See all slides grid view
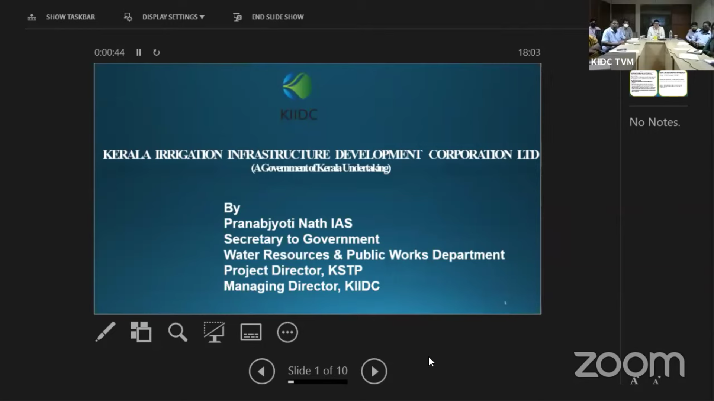The height and width of the screenshot is (401, 714). tap(141, 332)
